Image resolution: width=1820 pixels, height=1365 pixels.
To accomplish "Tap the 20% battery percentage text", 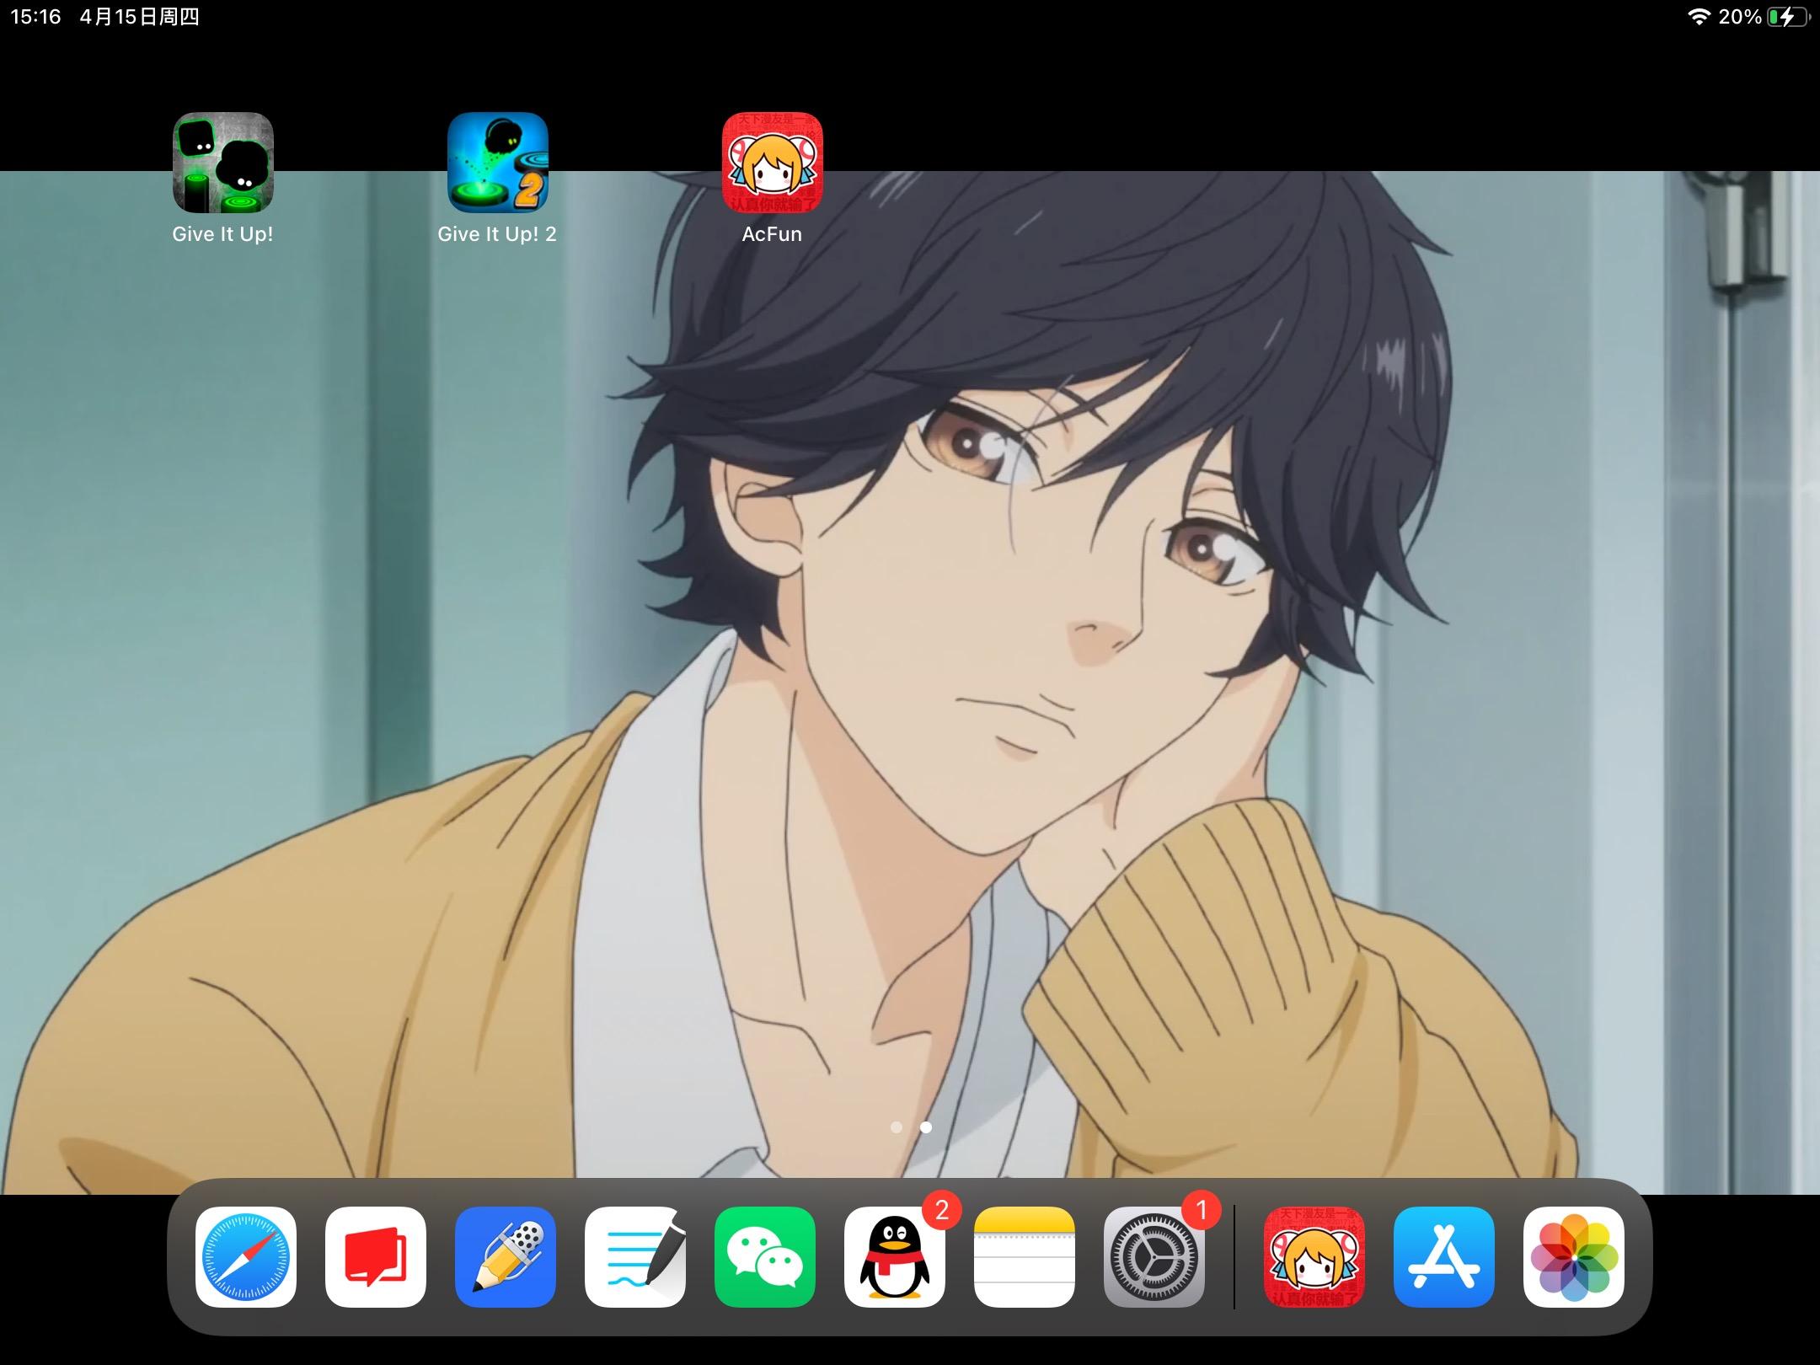I will pyautogui.click(x=1740, y=17).
